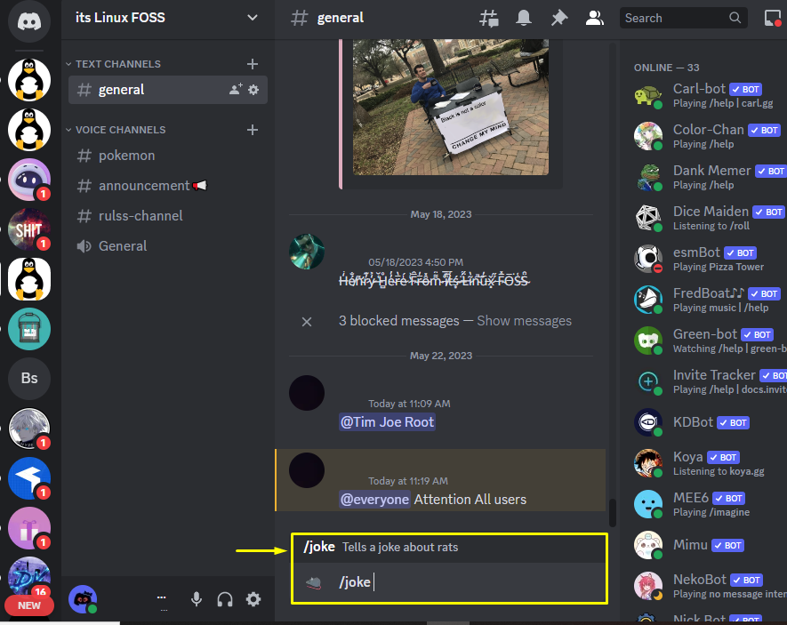This screenshot has height=625, width=787.
Task: Show the blocked messages
Action: (x=524, y=321)
